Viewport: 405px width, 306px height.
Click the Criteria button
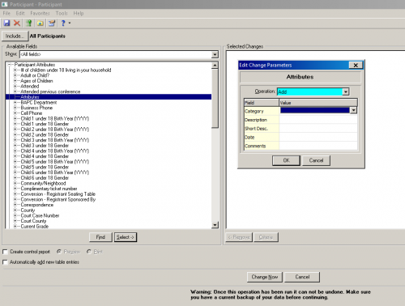pos(266,237)
